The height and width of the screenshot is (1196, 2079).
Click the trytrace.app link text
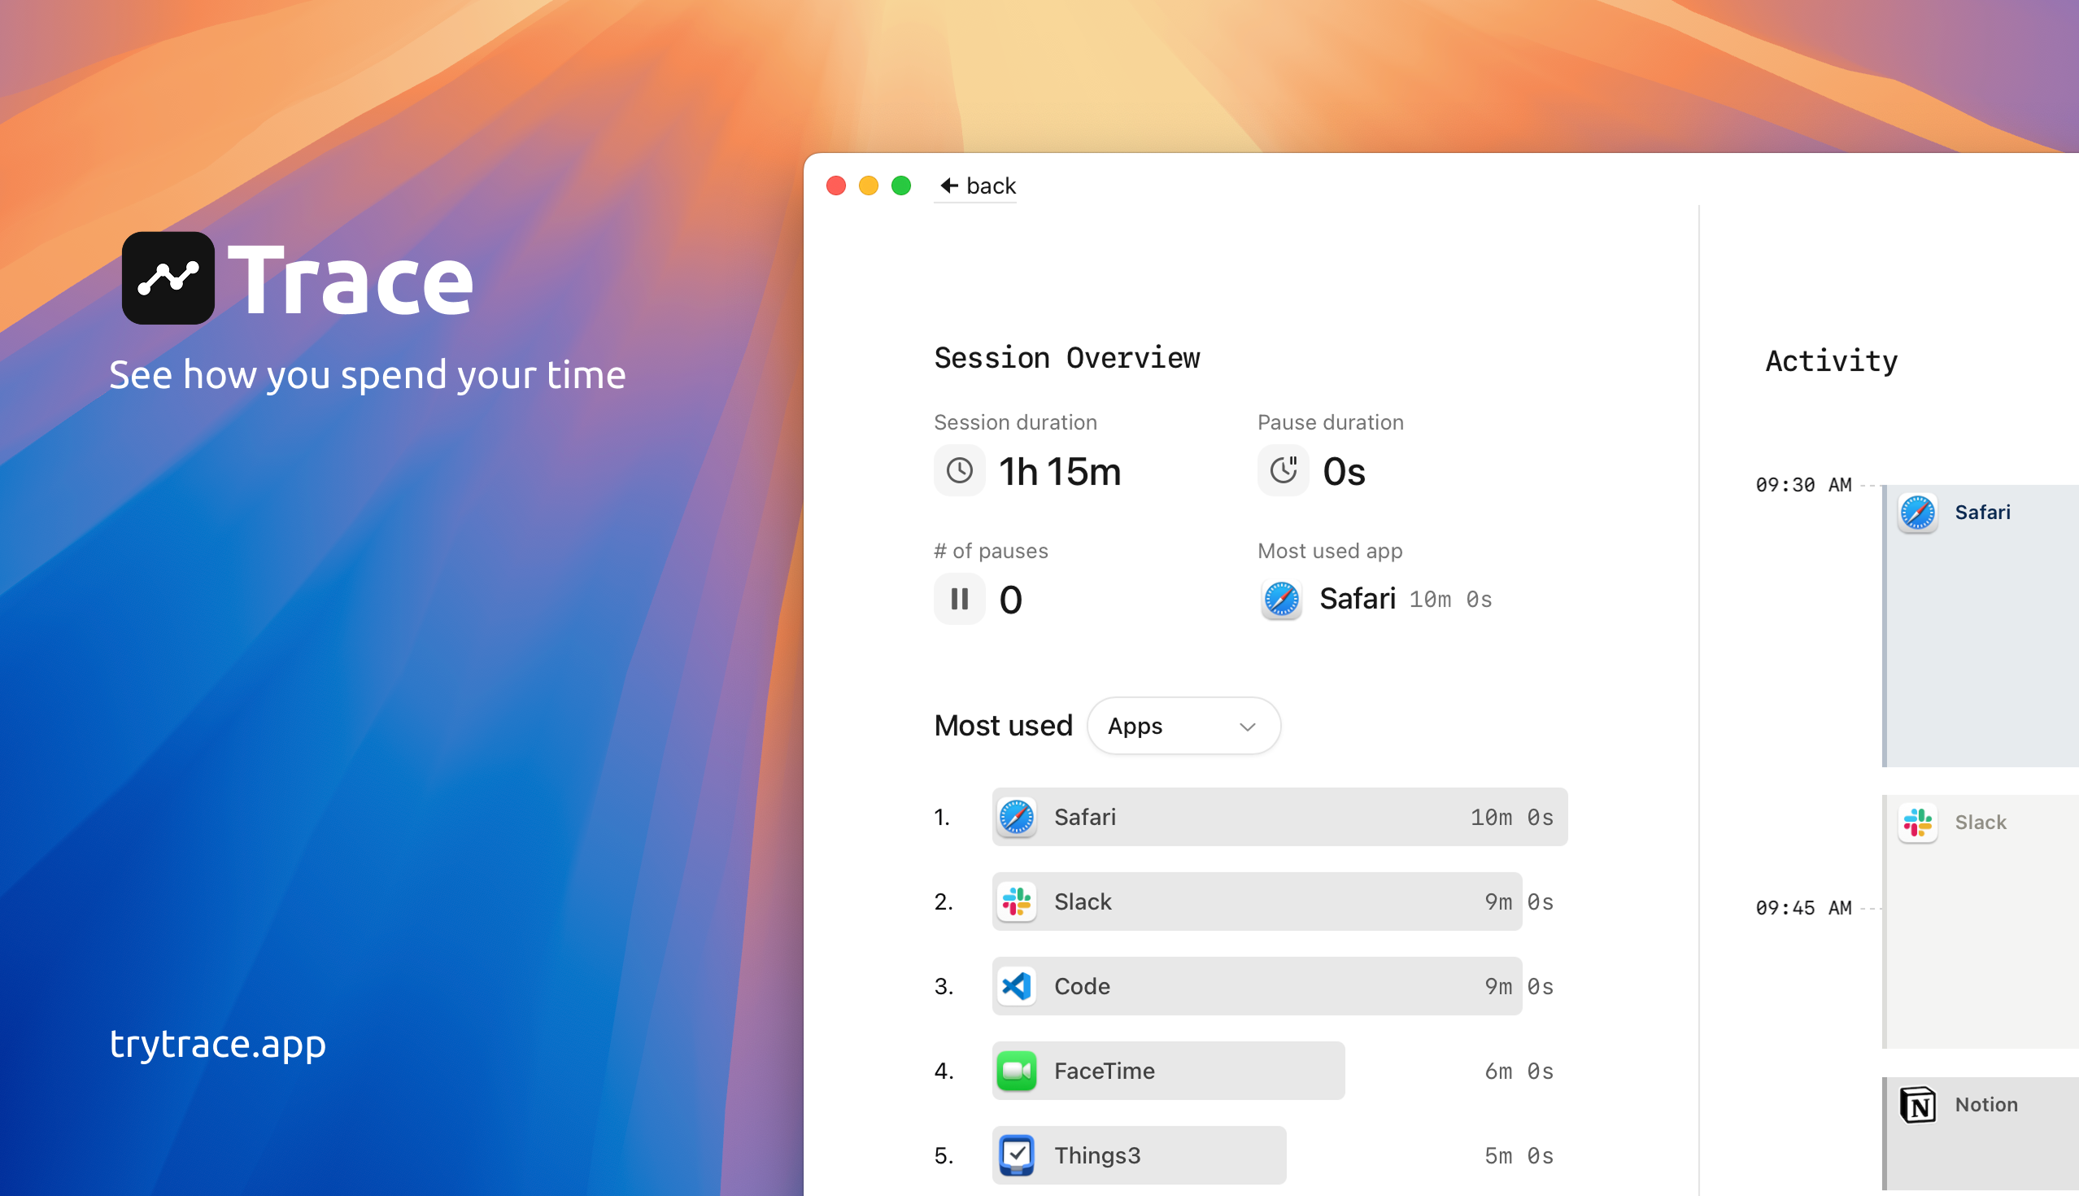218,1044
